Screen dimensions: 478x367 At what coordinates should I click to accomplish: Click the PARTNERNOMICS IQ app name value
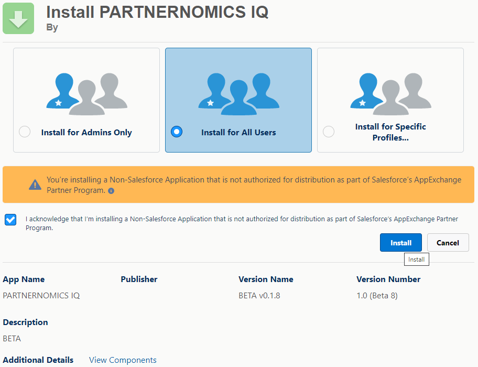tap(41, 296)
